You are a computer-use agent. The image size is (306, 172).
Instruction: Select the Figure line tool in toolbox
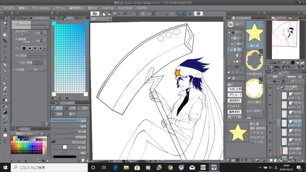5,118
